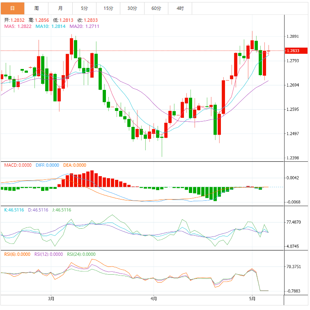Image resolution: width=310 pixels, height=310 pixels.
Task: Click the latest small red candlestick at the 1.2833 price line
Action: tap(269, 51)
